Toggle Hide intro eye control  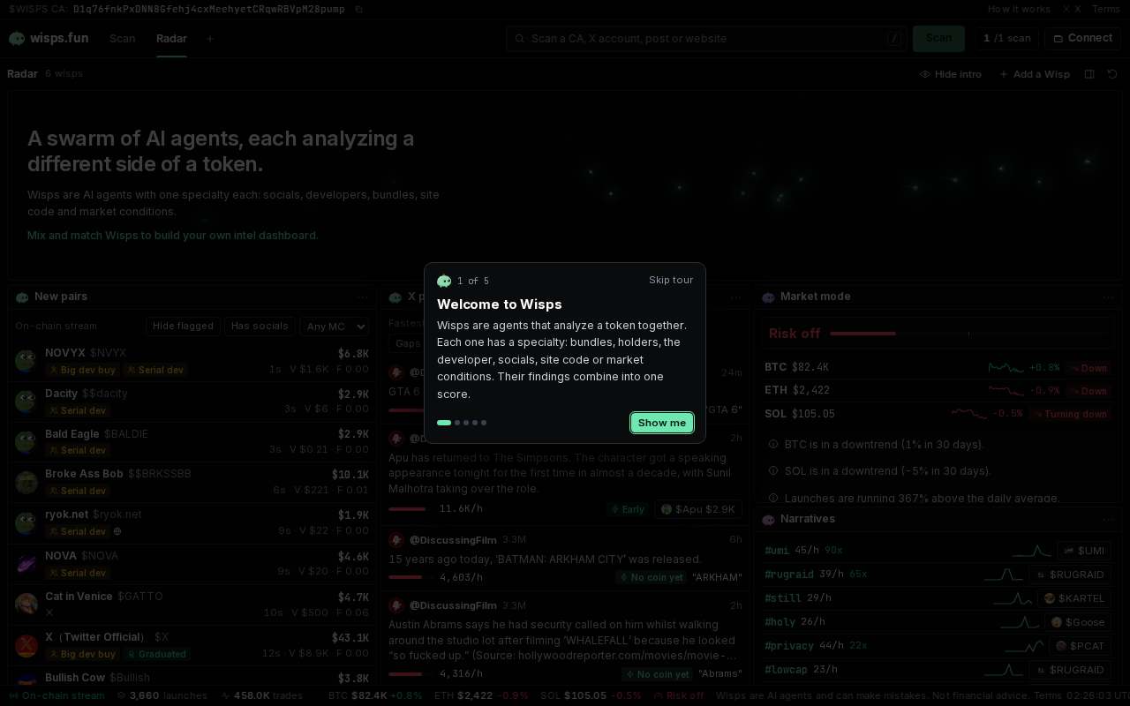(x=951, y=74)
